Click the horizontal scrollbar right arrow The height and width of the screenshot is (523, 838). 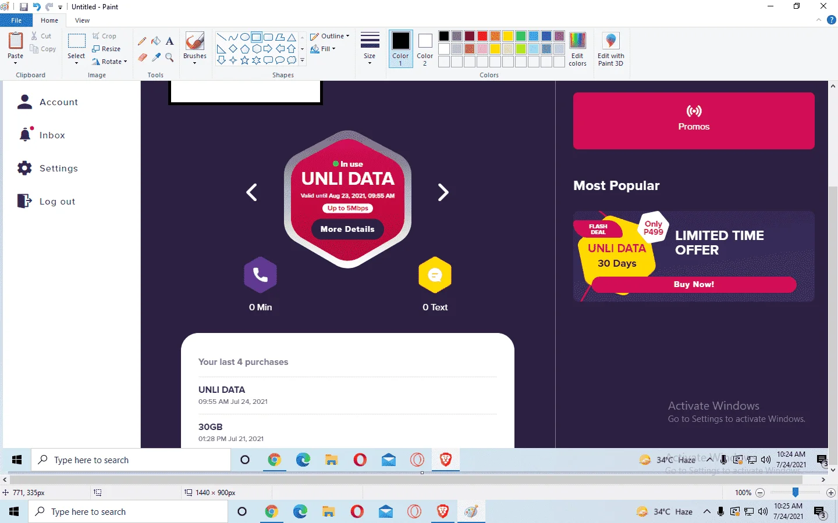coord(823,480)
